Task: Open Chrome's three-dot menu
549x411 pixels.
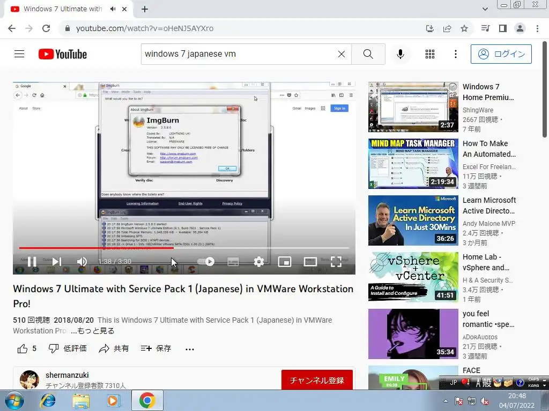Action: point(537,28)
